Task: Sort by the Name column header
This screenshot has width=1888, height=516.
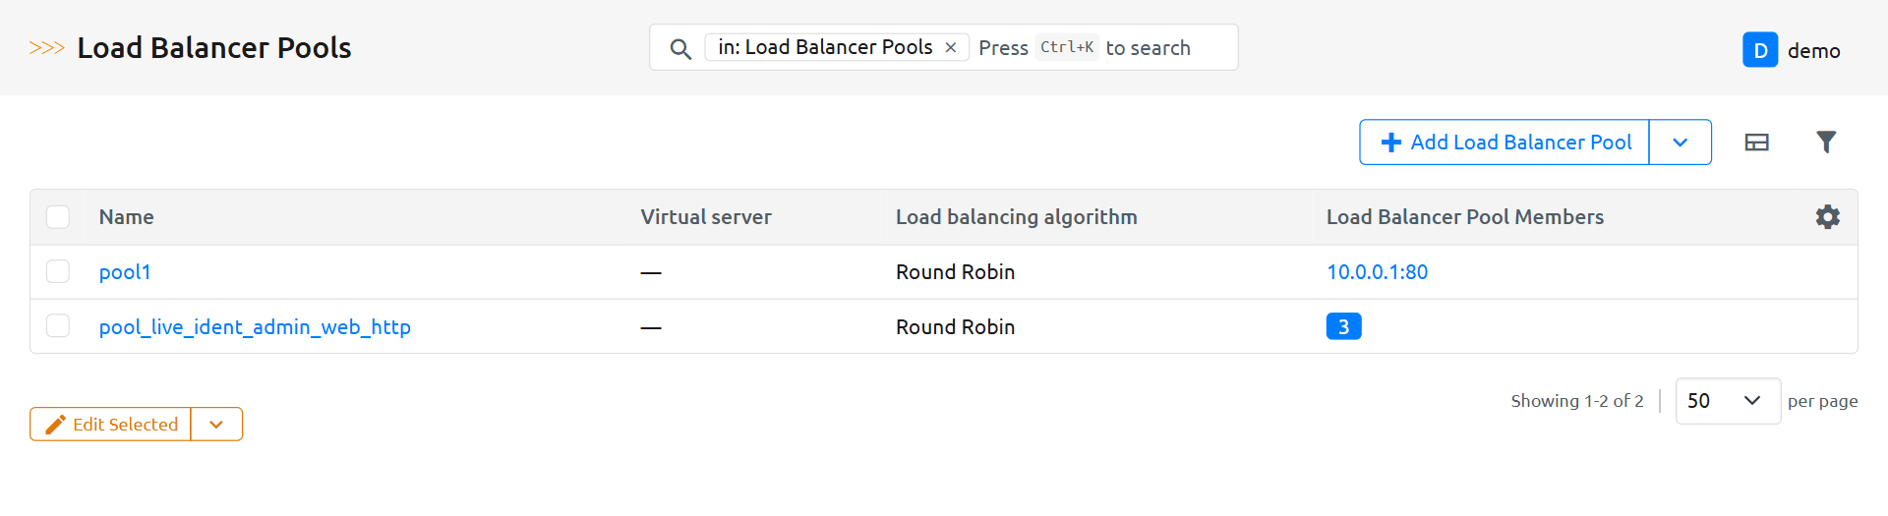Action: click(x=126, y=217)
